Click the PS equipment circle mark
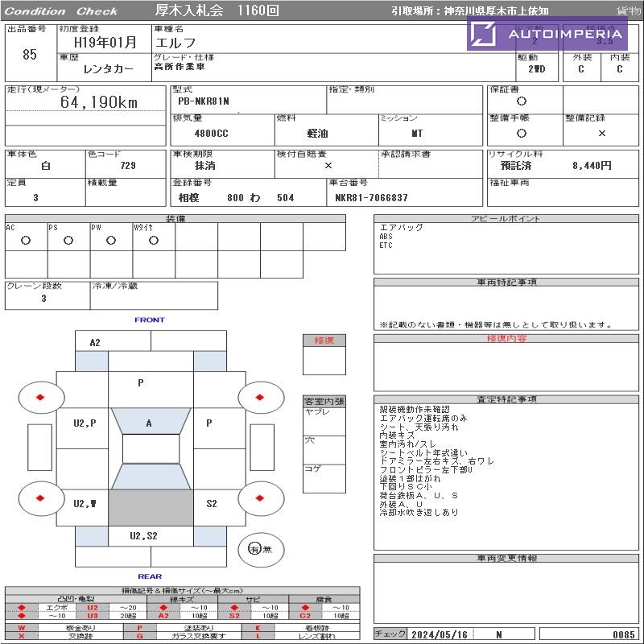The image size is (644, 644). click(68, 240)
